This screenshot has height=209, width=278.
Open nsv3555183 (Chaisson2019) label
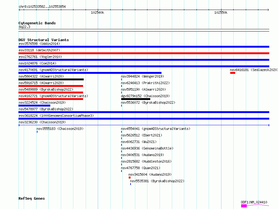point(60,129)
